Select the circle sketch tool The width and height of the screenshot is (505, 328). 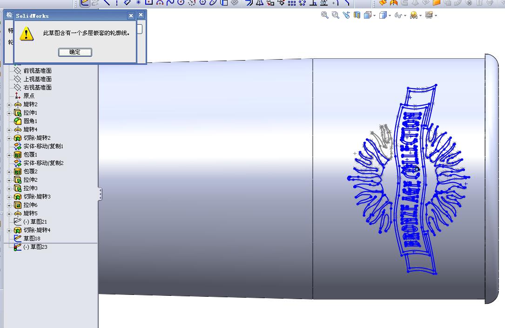click(181, 3)
